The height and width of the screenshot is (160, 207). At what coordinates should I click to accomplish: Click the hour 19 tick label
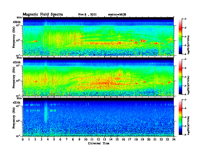(x=142, y=139)
